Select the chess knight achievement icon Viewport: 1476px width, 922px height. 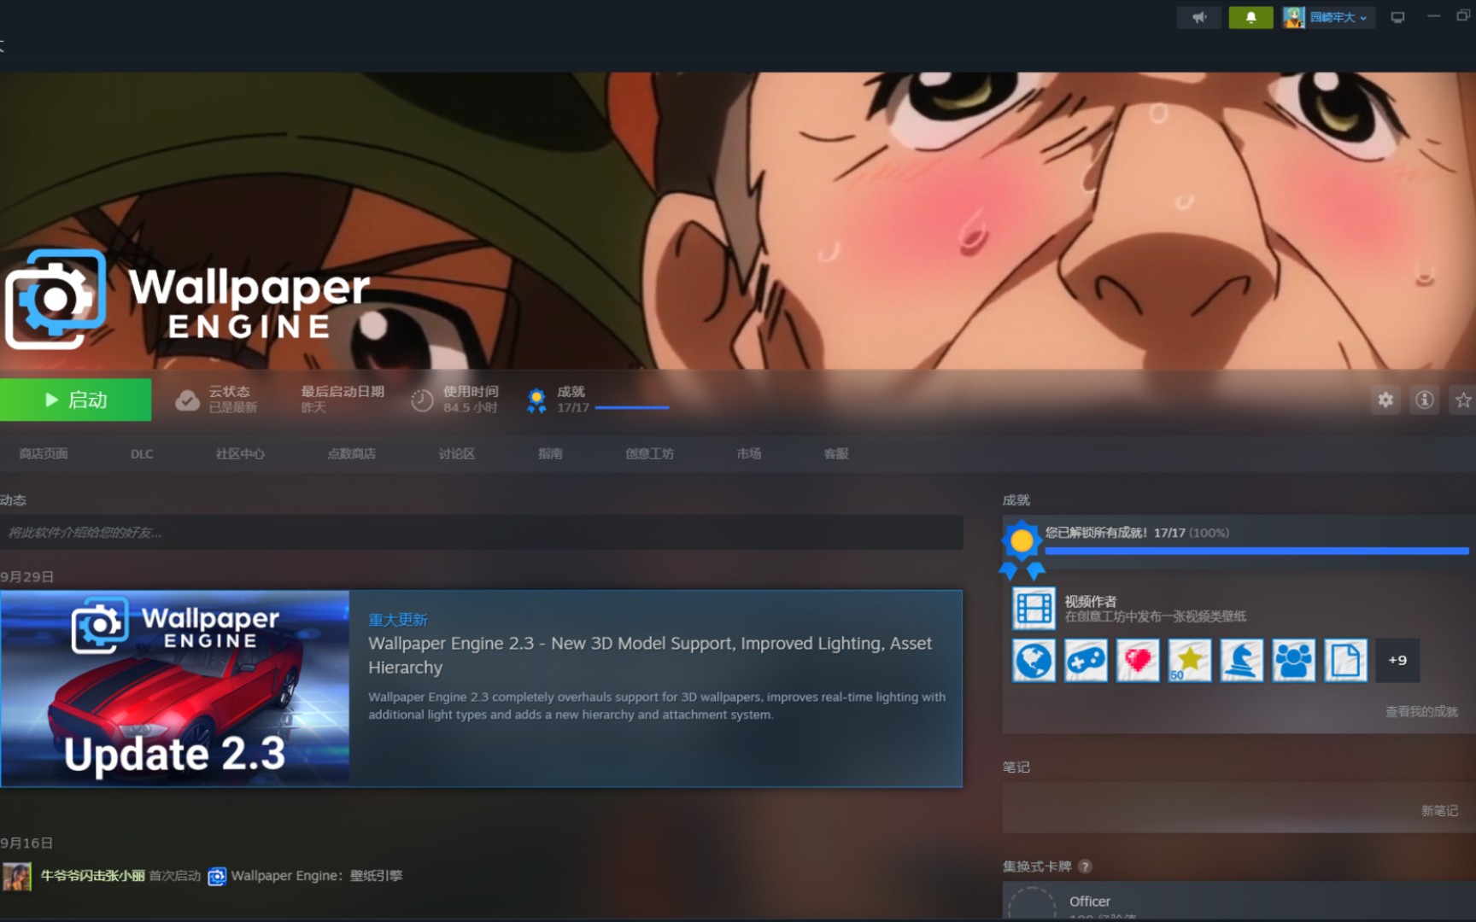1242,660
